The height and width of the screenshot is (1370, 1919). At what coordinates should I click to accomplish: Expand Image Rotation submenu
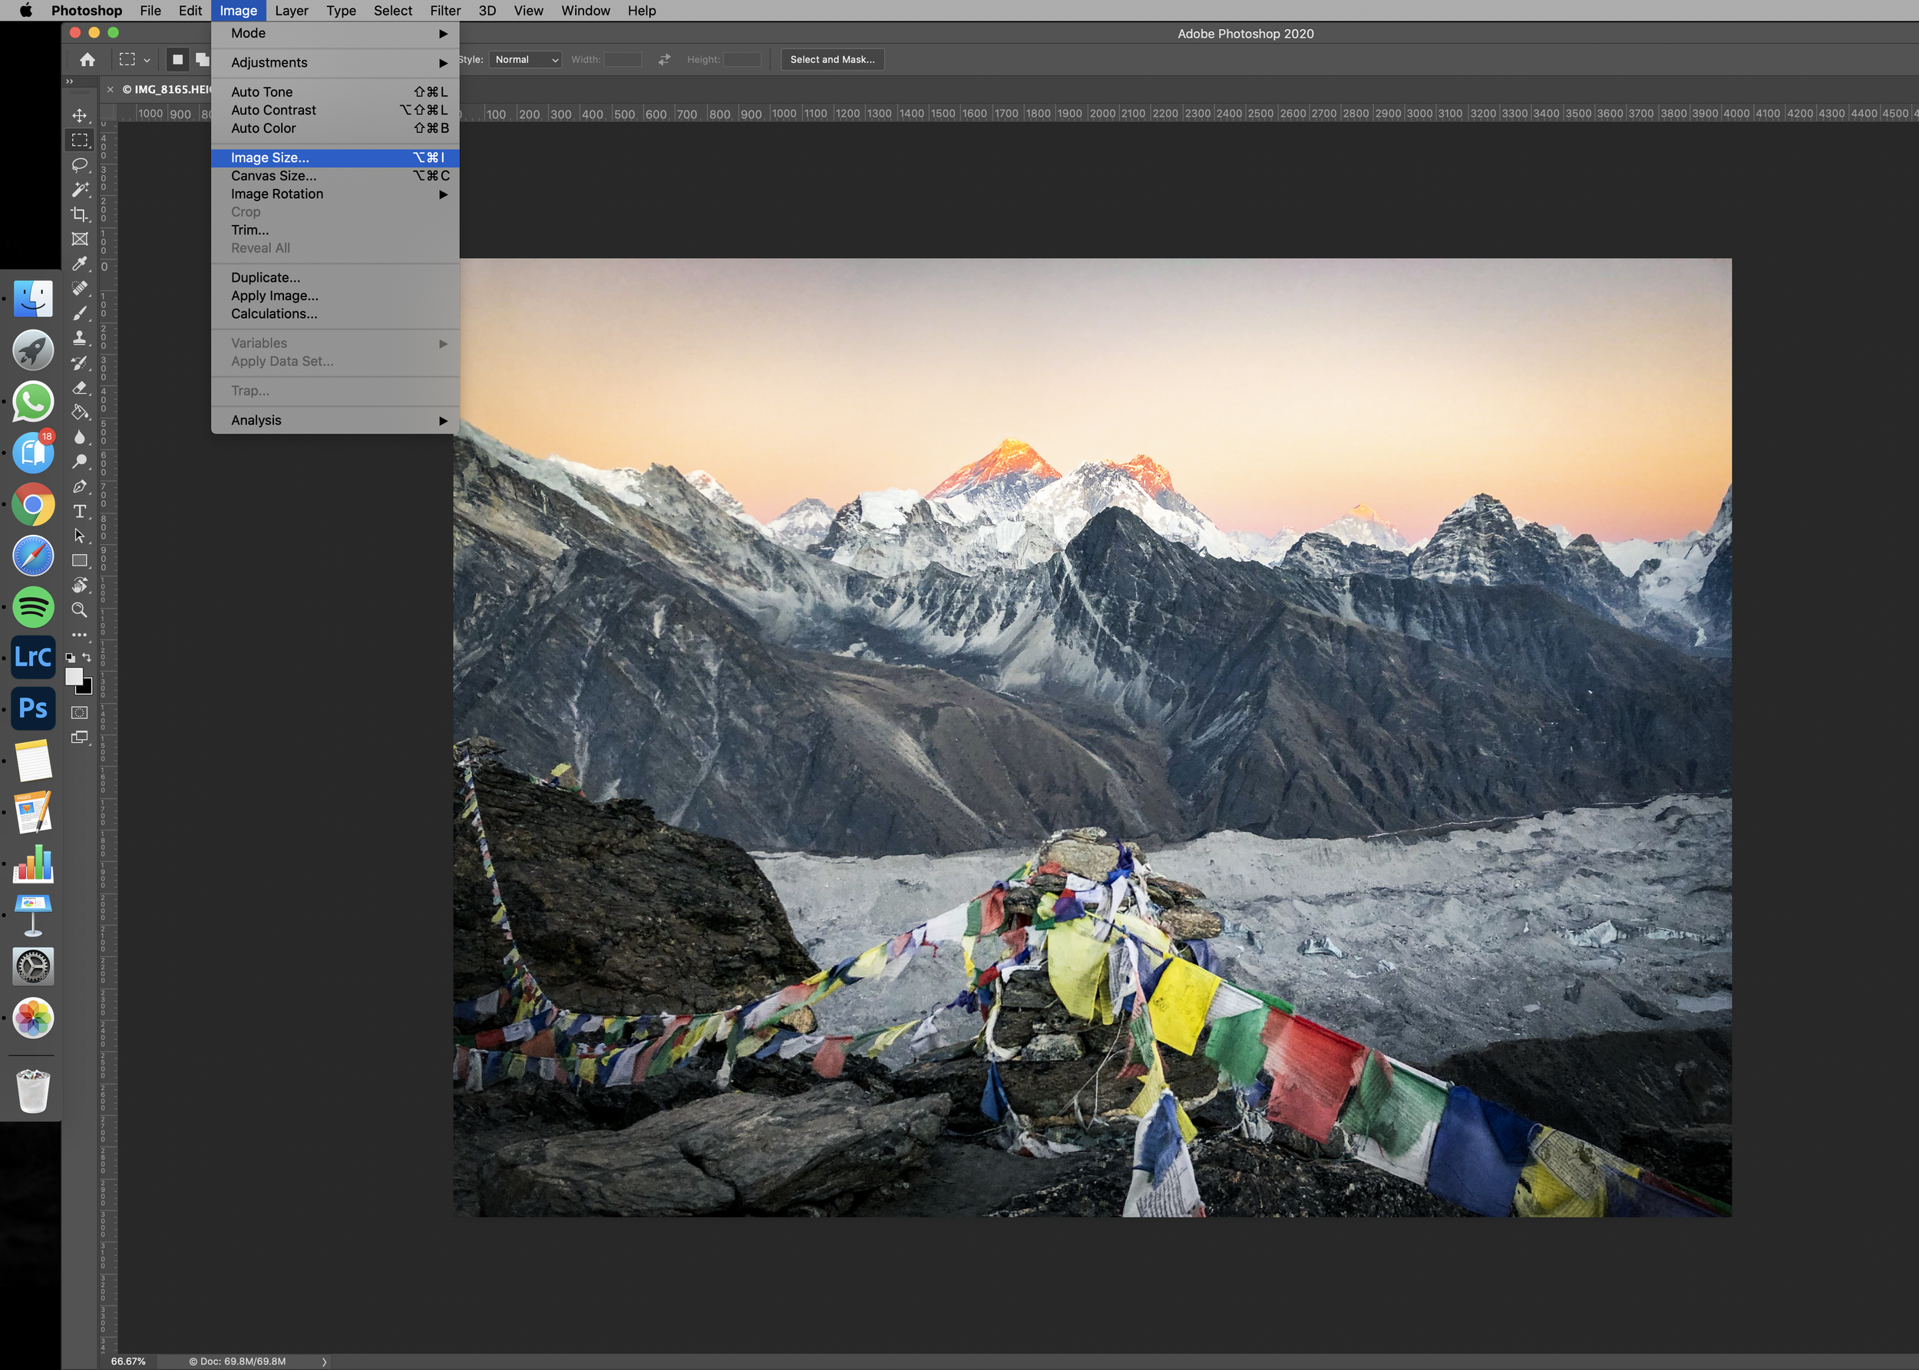pyautogui.click(x=335, y=194)
